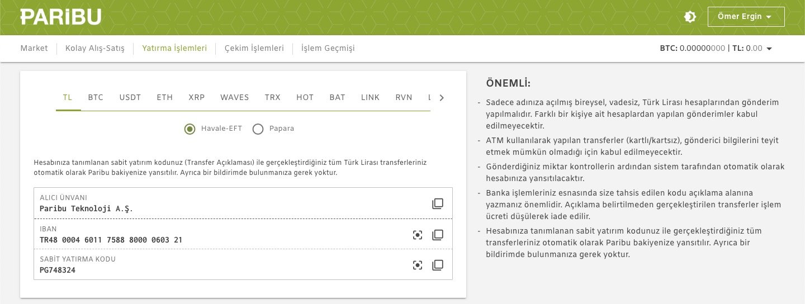Switch to the WAVES tab

(235, 97)
